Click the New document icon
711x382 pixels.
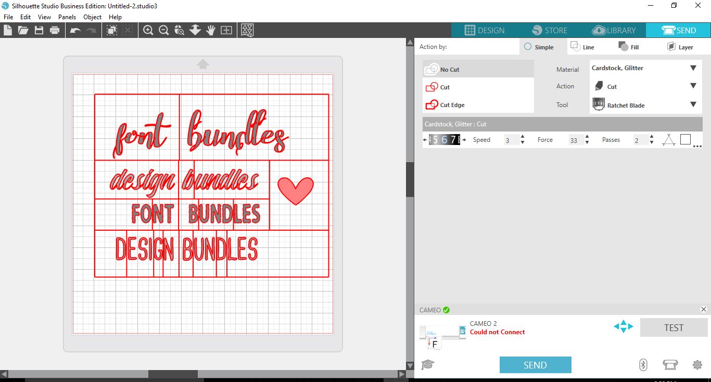[8, 30]
